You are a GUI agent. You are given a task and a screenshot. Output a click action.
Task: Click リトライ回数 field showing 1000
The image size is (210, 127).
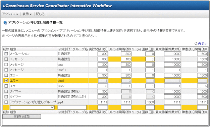pyautogui.click(x=150, y=102)
